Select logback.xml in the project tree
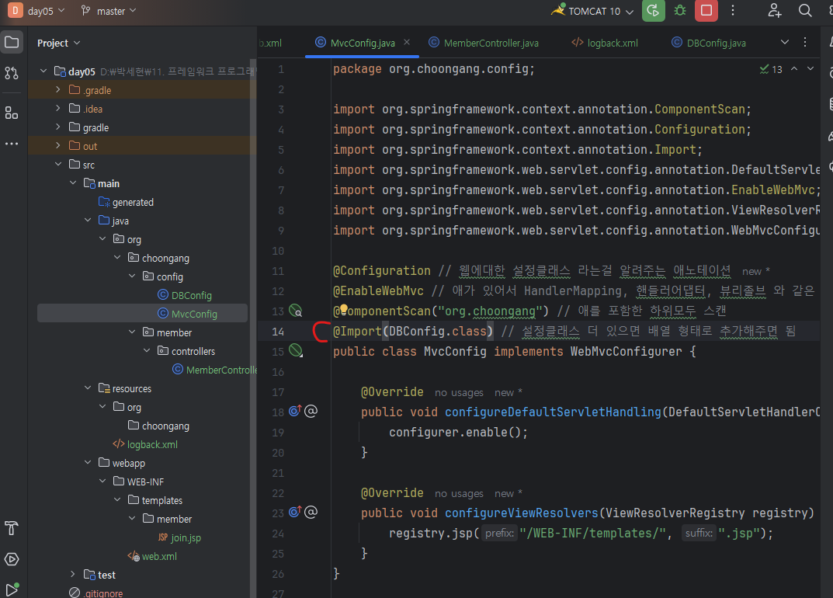 point(152,444)
